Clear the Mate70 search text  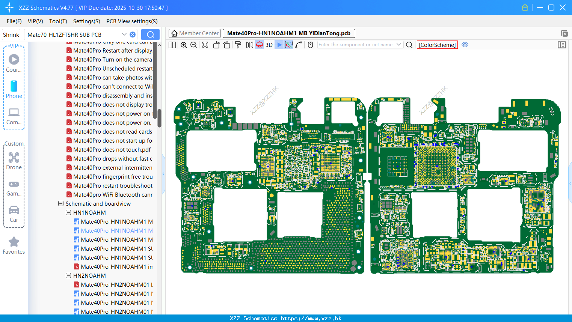pos(133,35)
